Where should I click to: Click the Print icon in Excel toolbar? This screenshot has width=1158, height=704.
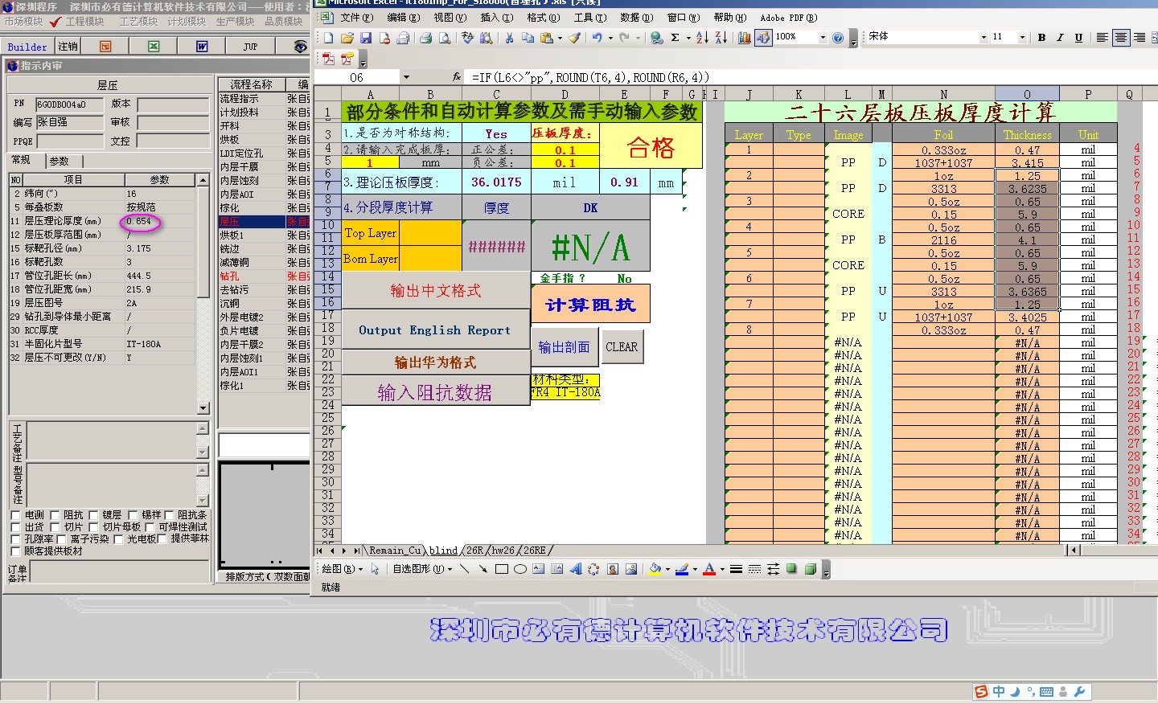point(425,37)
